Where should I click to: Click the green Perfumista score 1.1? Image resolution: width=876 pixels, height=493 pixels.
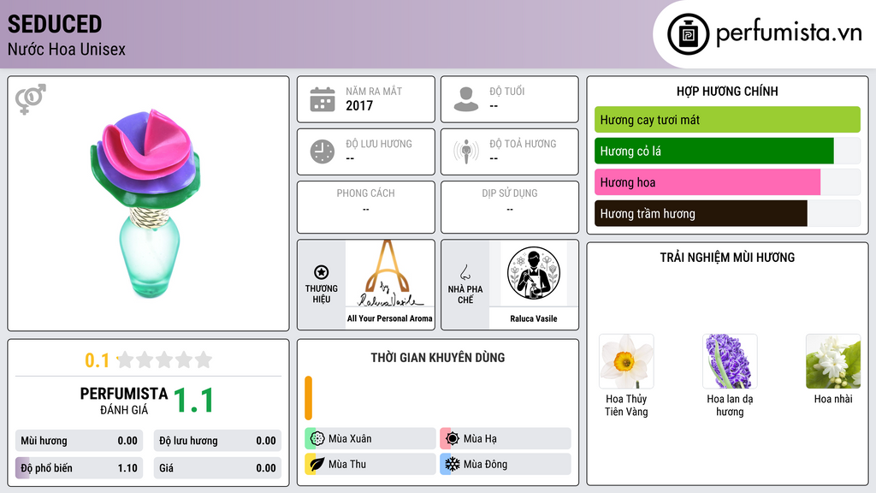[193, 401]
